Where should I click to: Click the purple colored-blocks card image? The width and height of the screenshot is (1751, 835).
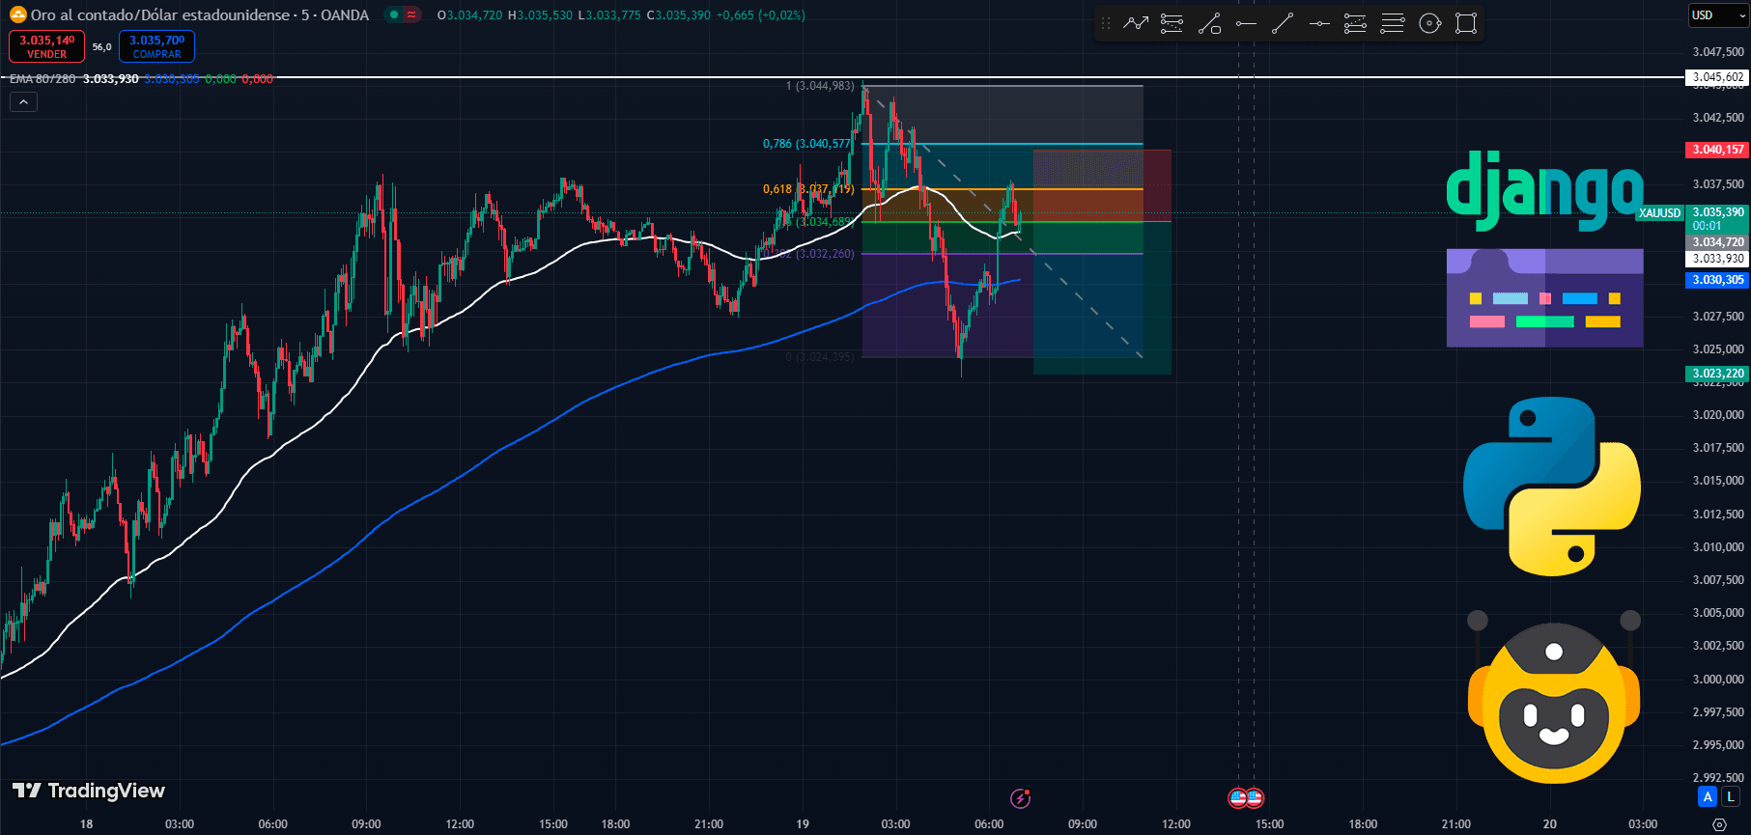click(x=1544, y=298)
